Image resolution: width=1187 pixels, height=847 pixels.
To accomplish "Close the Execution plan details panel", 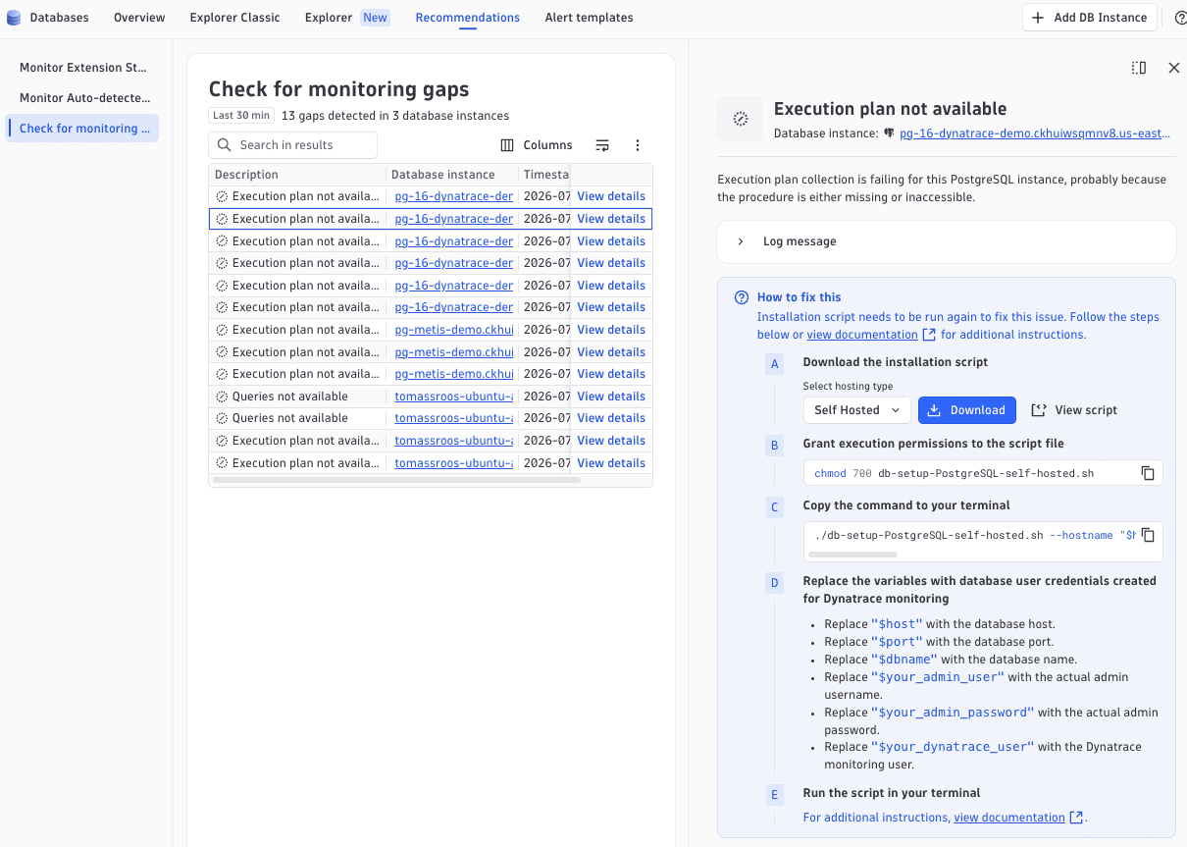I will coord(1174,68).
